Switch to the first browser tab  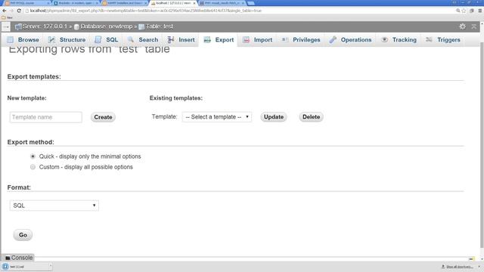pyautogui.click(x=26, y=3)
